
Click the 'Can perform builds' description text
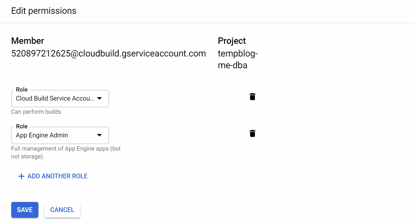(x=36, y=112)
